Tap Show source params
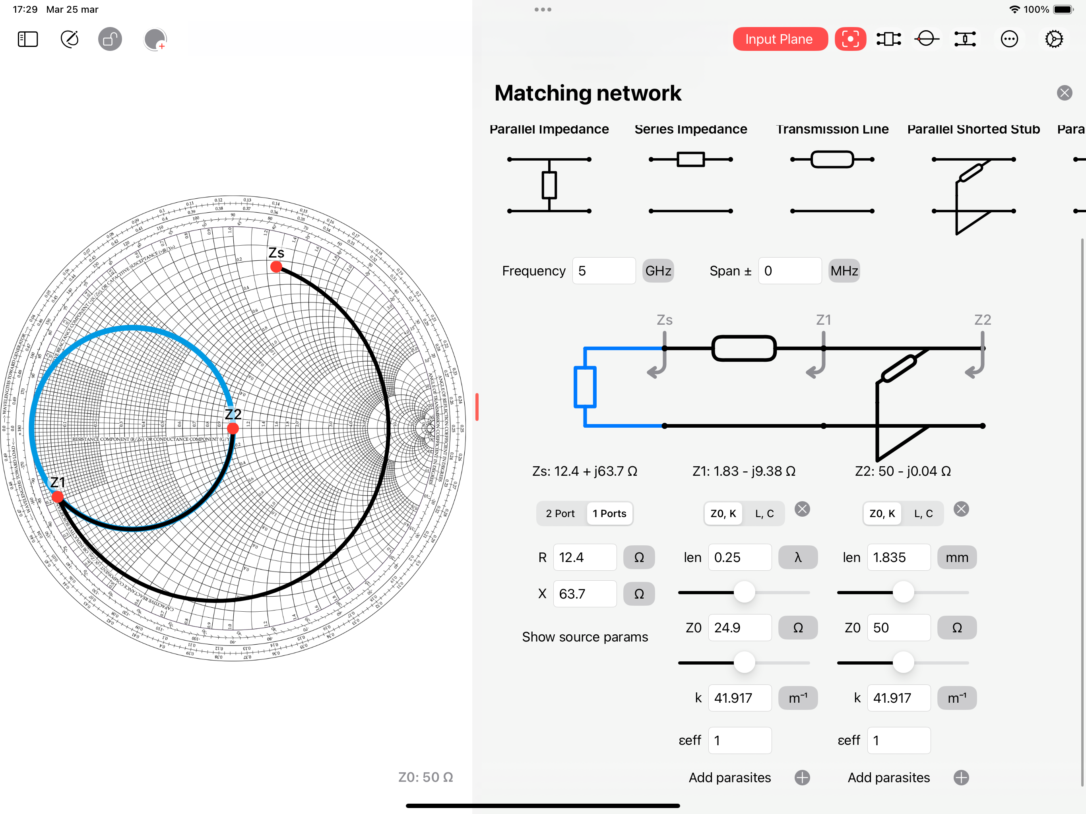1086x814 pixels. pos(585,637)
